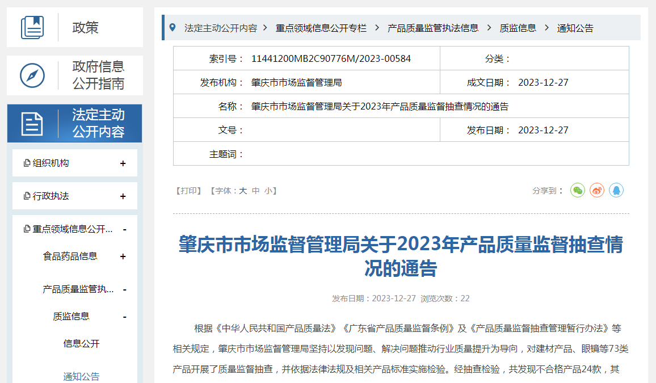
Task: Open the 政策 sidebar menu
Action: 75,27
